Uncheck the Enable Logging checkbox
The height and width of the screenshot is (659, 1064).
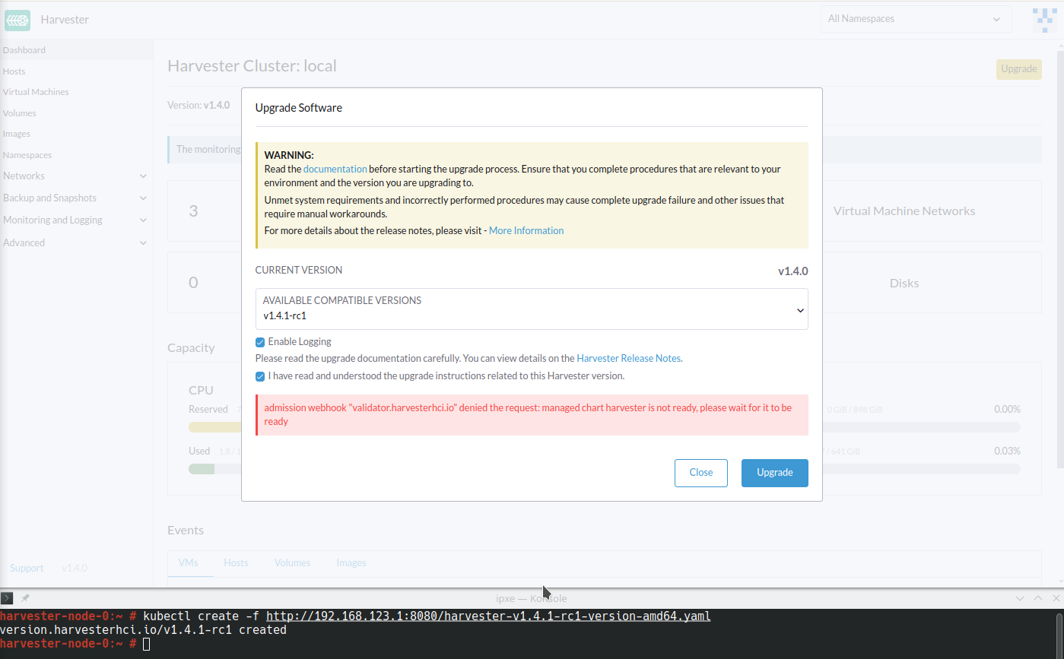coord(259,342)
